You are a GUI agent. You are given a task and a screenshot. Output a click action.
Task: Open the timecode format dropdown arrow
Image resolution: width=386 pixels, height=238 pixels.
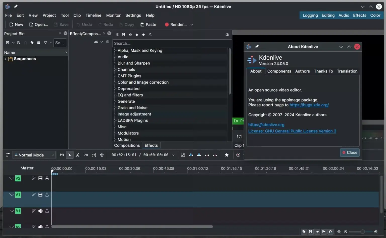[x=173, y=155]
